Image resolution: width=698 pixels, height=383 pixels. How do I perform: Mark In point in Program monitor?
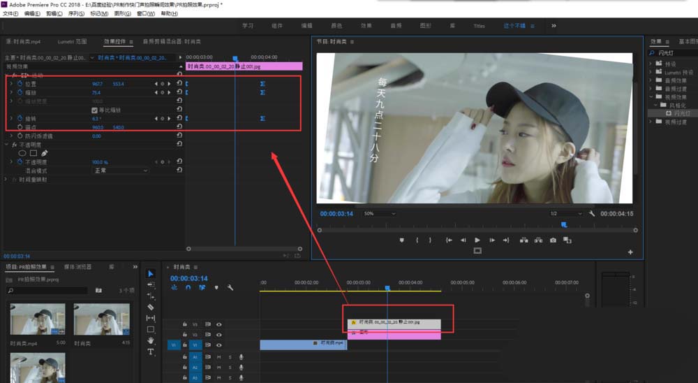pos(417,240)
